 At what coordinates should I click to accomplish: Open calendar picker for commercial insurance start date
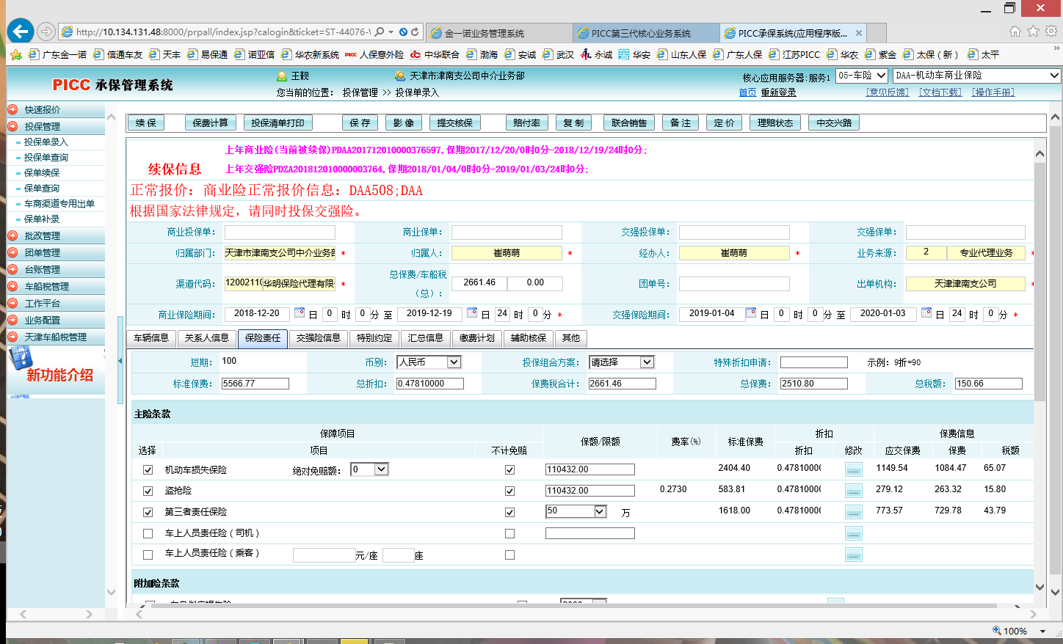(x=300, y=313)
